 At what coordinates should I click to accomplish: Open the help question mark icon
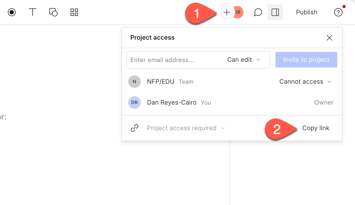(x=338, y=12)
